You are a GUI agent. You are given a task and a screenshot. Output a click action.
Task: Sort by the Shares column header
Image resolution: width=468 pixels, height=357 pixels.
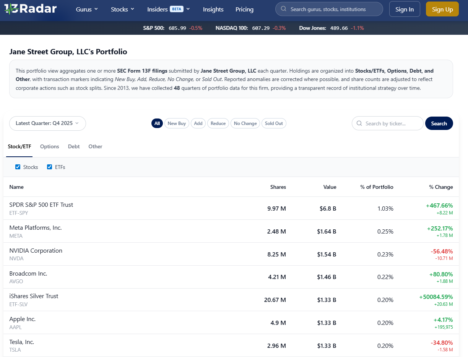coord(278,187)
